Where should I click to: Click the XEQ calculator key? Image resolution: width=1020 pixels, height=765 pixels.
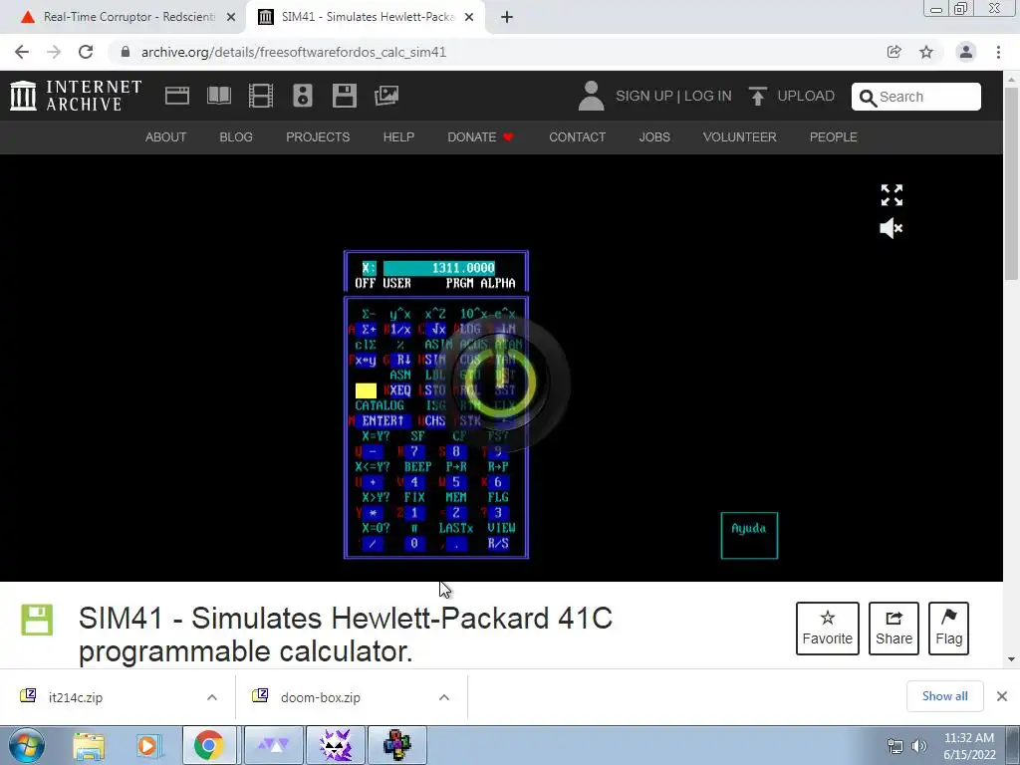tap(400, 390)
